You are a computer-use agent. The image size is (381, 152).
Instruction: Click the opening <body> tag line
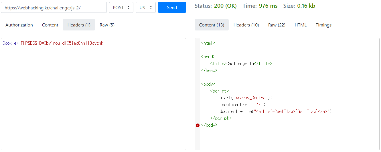point(208,84)
